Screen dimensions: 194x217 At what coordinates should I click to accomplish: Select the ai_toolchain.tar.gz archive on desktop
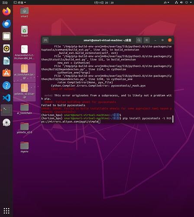[24, 72]
